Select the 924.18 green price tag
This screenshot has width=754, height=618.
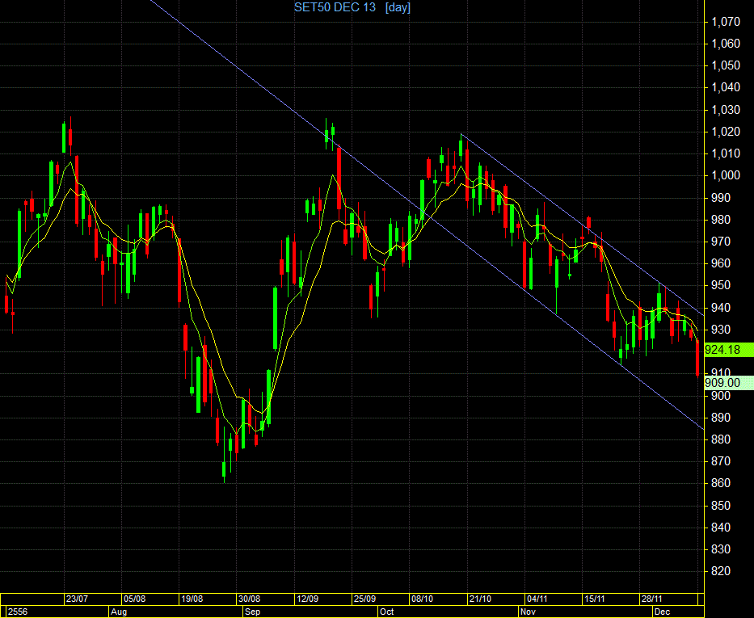pos(728,350)
